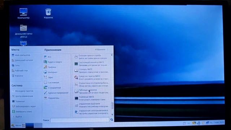Open Домашний каталог in Places
This screenshot has height=130, width=231.
pyautogui.click(x=22, y=60)
